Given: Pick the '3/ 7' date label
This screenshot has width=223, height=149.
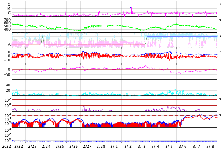Looking at the screenshot, I should (x=197, y=147).
